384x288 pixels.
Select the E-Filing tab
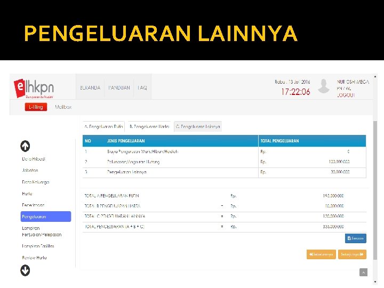click(x=36, y=107)
